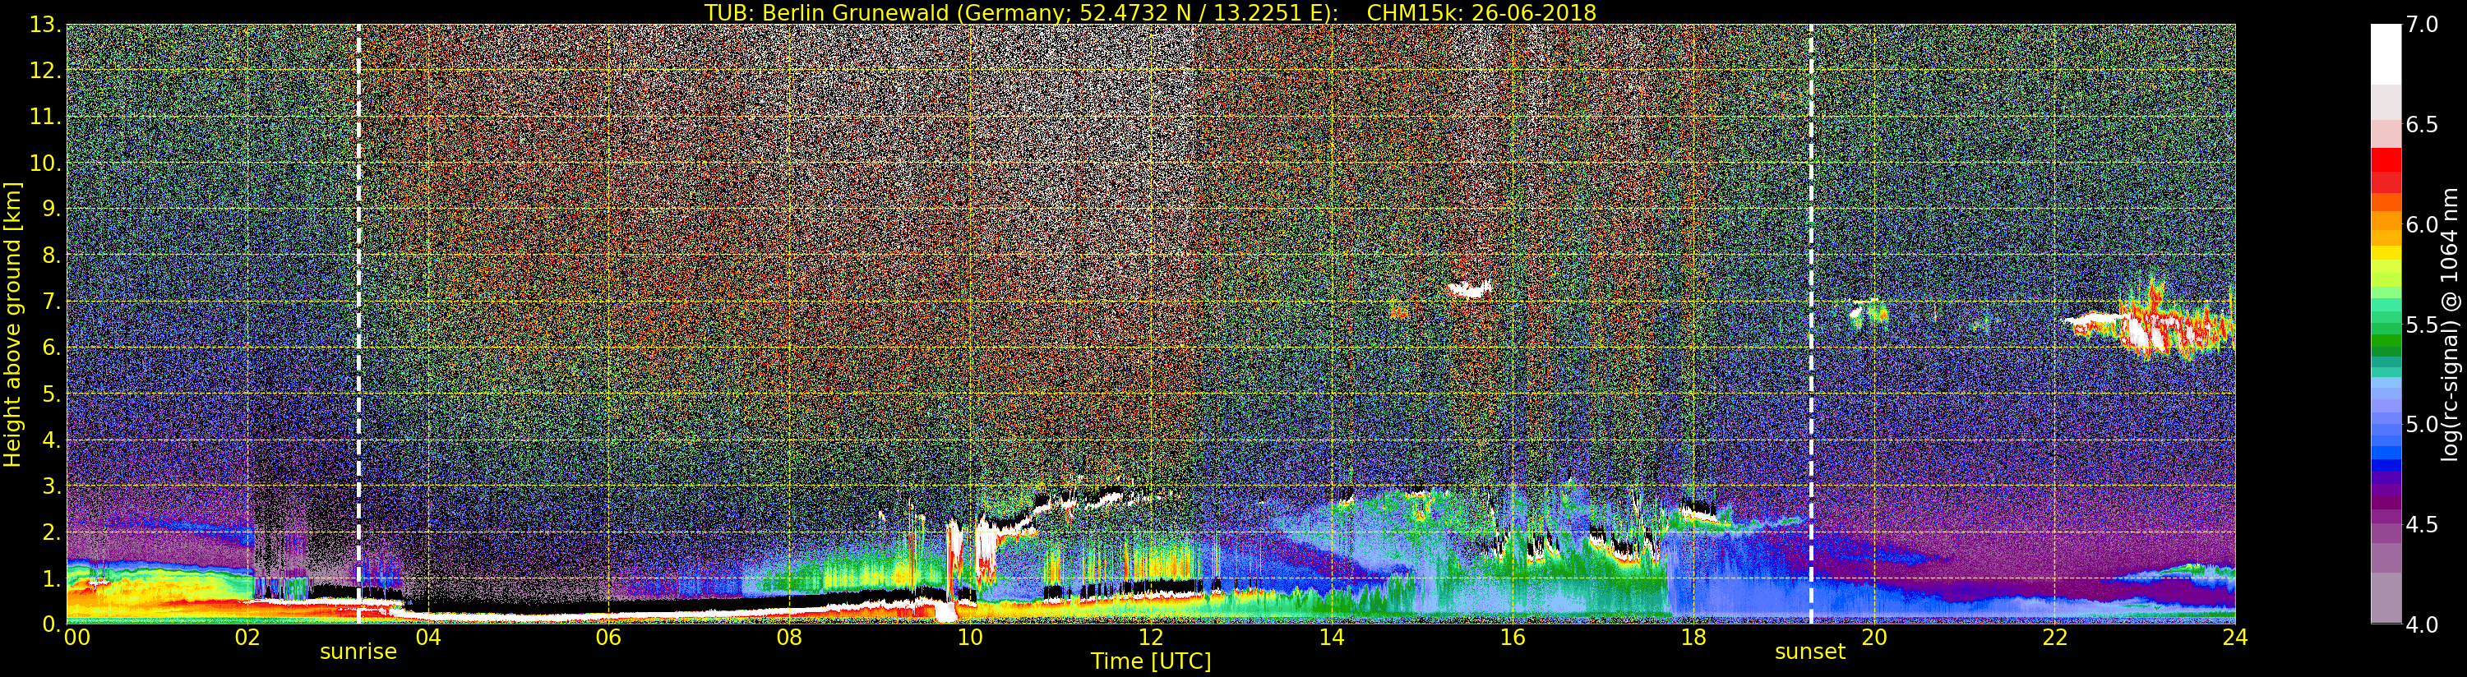Click the 'Time [UTC]' axis label
The height and width of the screenshot is (677, 2467).
[x=1151, y=661]
